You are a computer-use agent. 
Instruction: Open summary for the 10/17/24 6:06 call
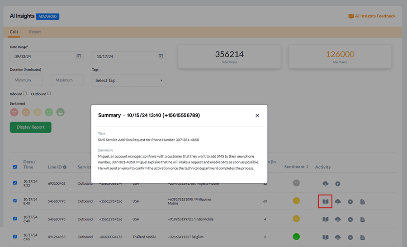325,237
